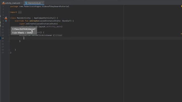Close the activity_main.xml tab

tap(22, 3)
